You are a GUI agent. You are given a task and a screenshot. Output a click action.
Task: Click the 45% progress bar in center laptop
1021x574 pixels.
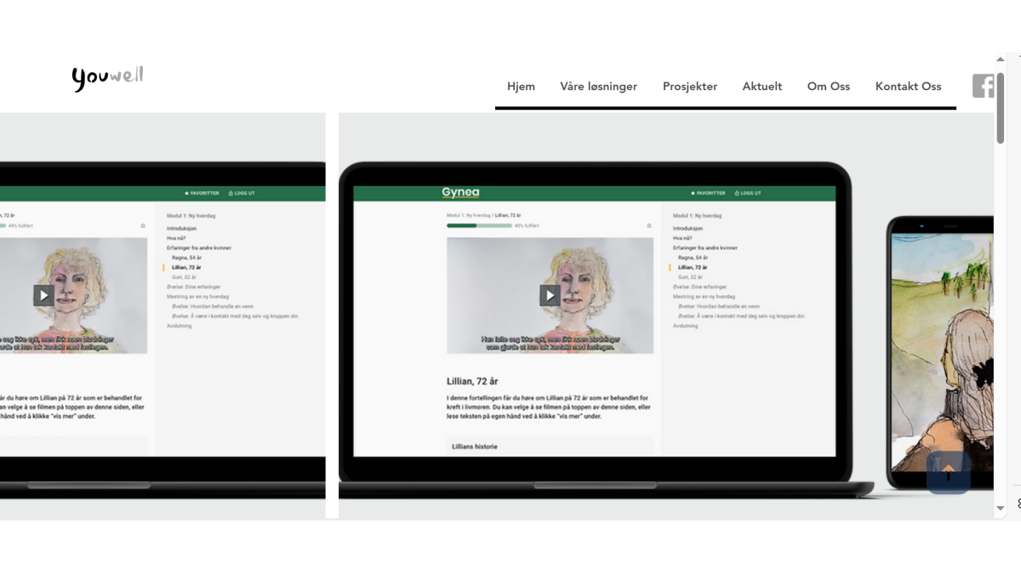tap(479, 226)
